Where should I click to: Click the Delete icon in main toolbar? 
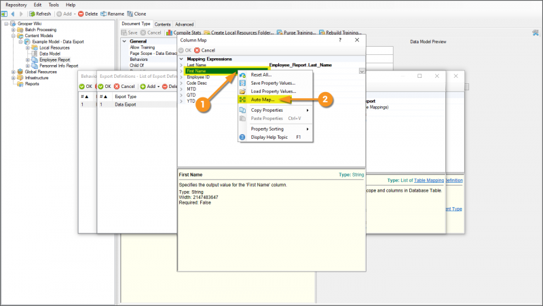coord(81,14)
